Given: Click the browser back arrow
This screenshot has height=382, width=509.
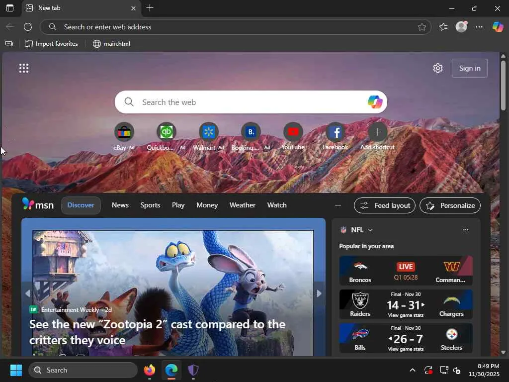Looking at the screenshot, I should tap(10, 27).
